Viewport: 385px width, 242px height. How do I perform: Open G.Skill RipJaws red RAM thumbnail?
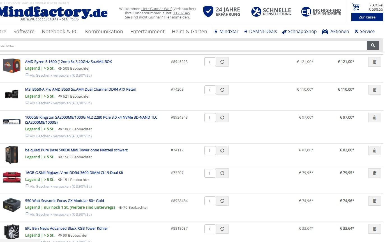(x=11, y=177)
